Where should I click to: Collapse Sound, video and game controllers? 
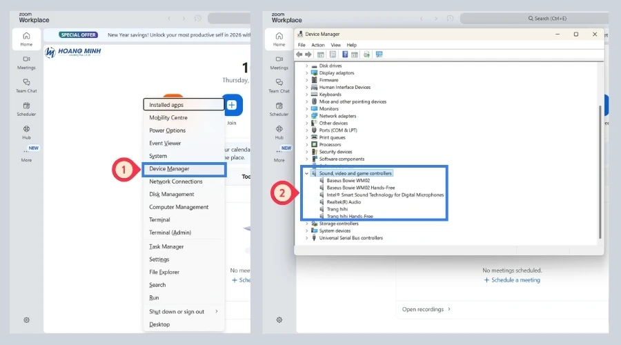306,173
